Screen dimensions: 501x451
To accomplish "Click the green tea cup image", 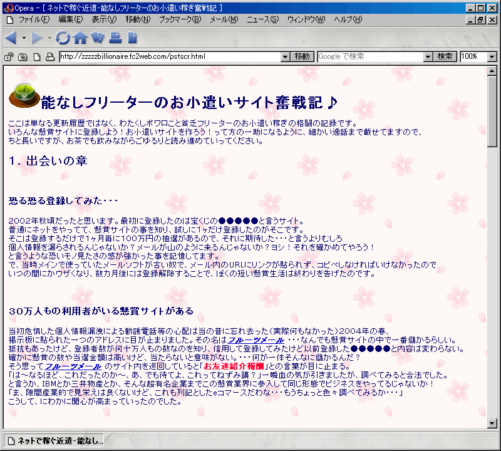I will coord(24,95).
